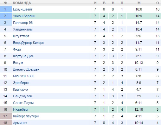Click the Фортуна Дюс team name

(23, 56)
